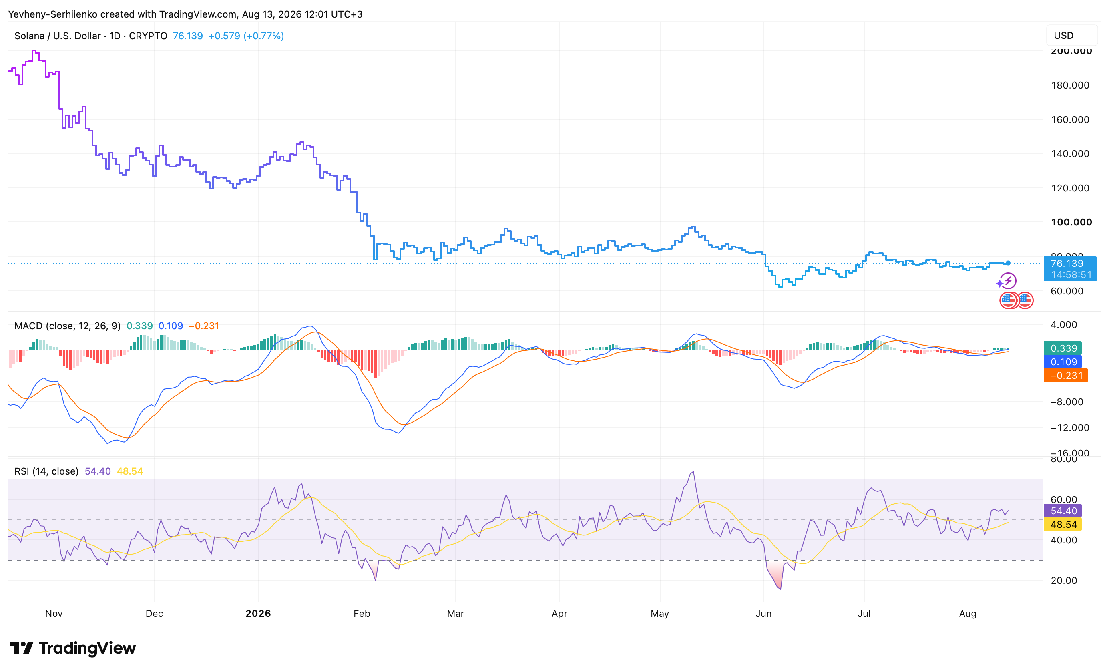Screen dimensions: 1109x672
Task: Click the 40.00 label on the RSI axis
Action: (1063, 540)
